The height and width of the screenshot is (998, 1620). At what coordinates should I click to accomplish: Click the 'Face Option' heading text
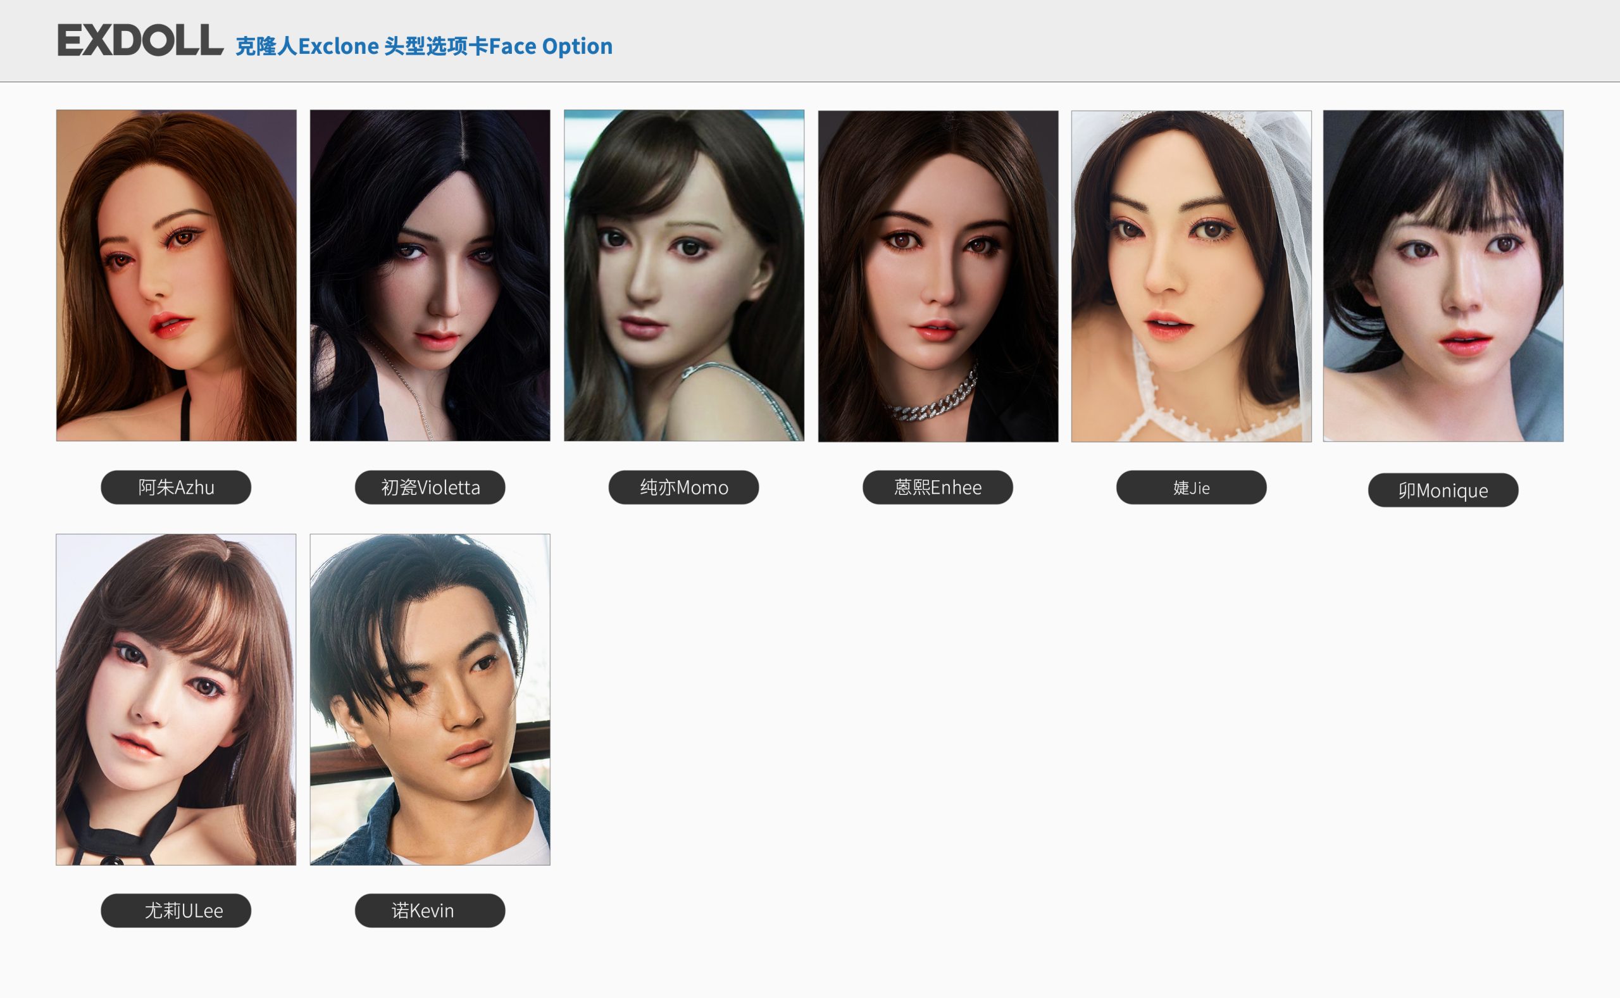click(551, 46)
